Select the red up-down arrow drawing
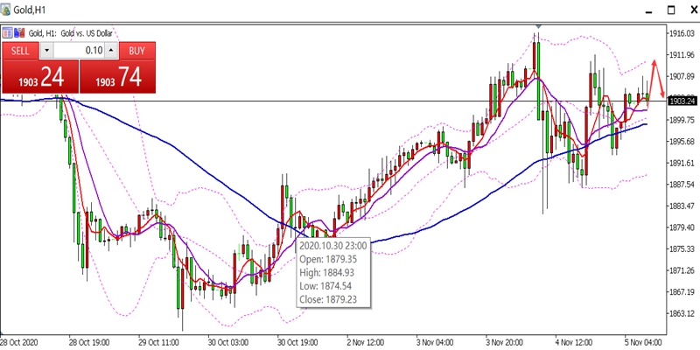Screen dimensions: 700x350 pos(657,78)
